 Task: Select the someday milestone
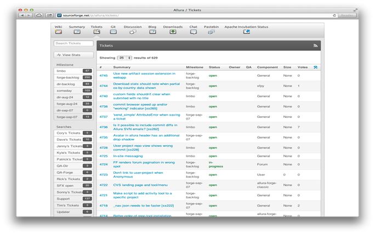point(73,90)
